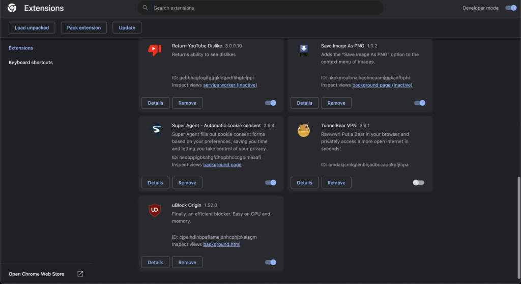Viewport: 521px width, 284px height.
Task: Remove the Save Image As PNG extension
Action: coord(336,103)
